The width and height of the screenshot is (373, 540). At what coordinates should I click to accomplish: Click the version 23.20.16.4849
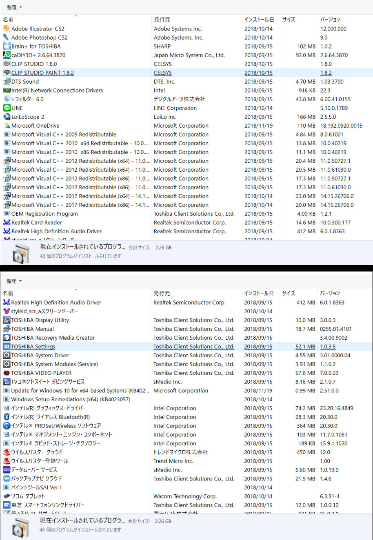click(337, 408)
